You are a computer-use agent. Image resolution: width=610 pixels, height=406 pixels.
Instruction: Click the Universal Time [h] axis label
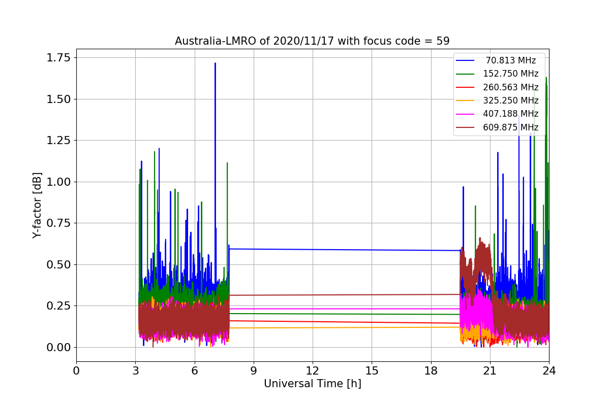[x=312, y=384]
